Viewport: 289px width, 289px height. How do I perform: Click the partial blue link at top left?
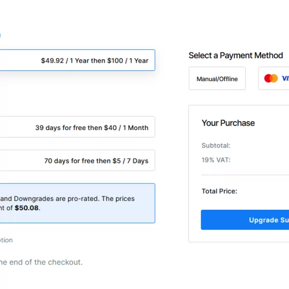tap(0, 35)
